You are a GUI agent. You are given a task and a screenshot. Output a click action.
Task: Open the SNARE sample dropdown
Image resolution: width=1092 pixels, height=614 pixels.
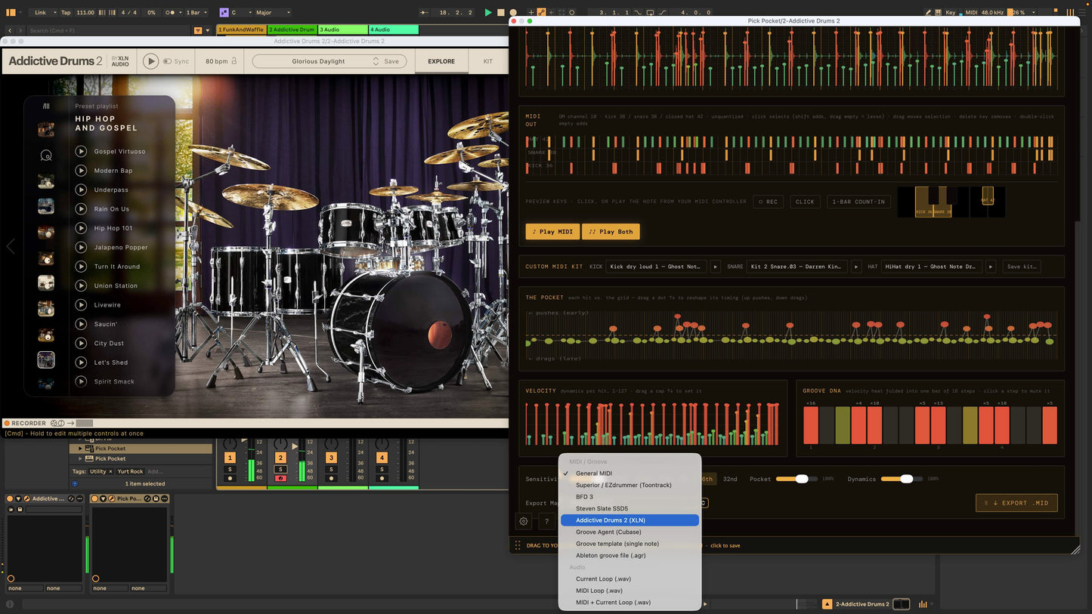(x=797, y=267)
